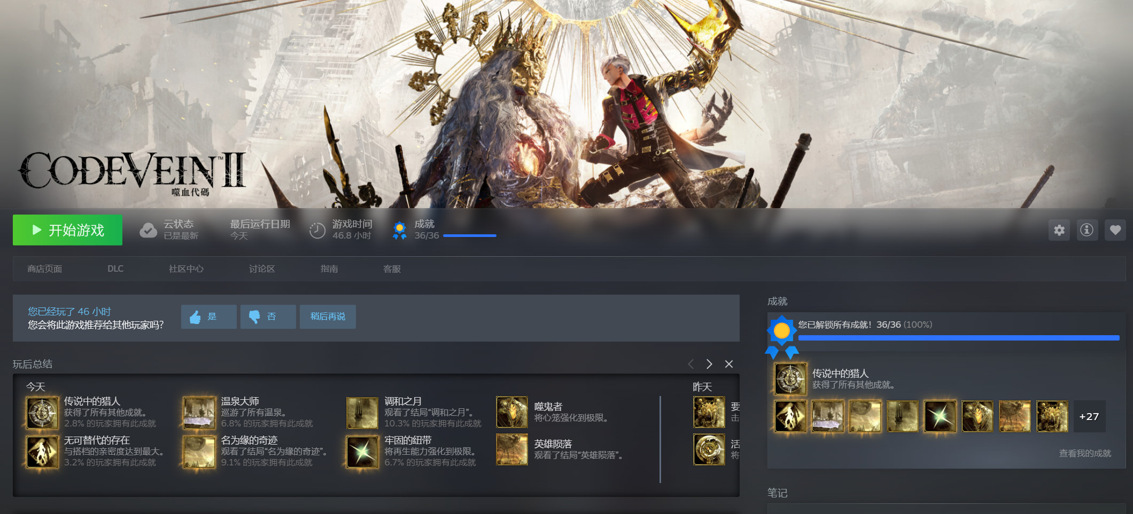Open the game info icon
The image size is (1133, 514).
point(1087,230)
